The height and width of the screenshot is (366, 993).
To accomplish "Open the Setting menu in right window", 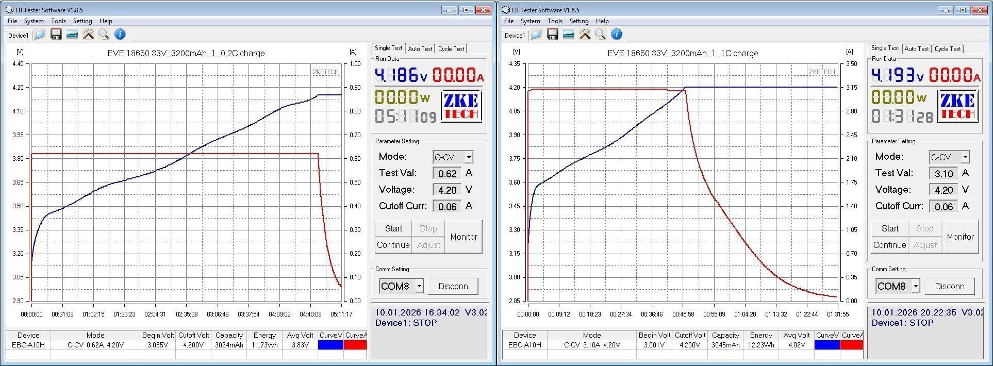I will [x=578, y=21].
